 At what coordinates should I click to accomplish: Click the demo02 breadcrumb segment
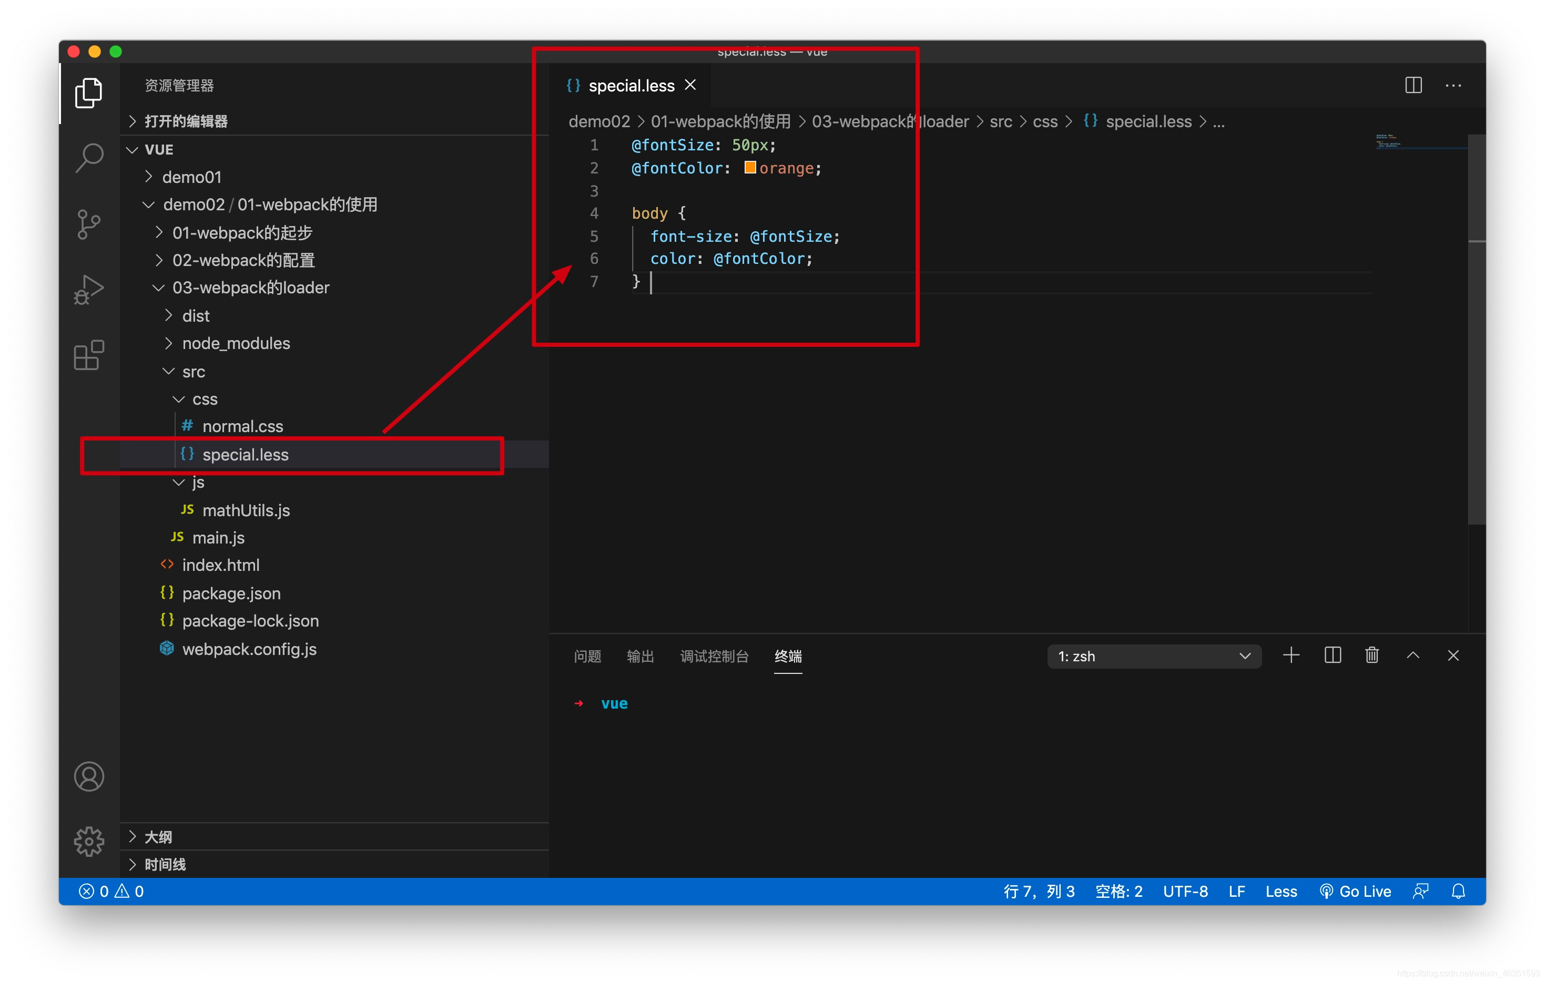[x=599, y=121]
